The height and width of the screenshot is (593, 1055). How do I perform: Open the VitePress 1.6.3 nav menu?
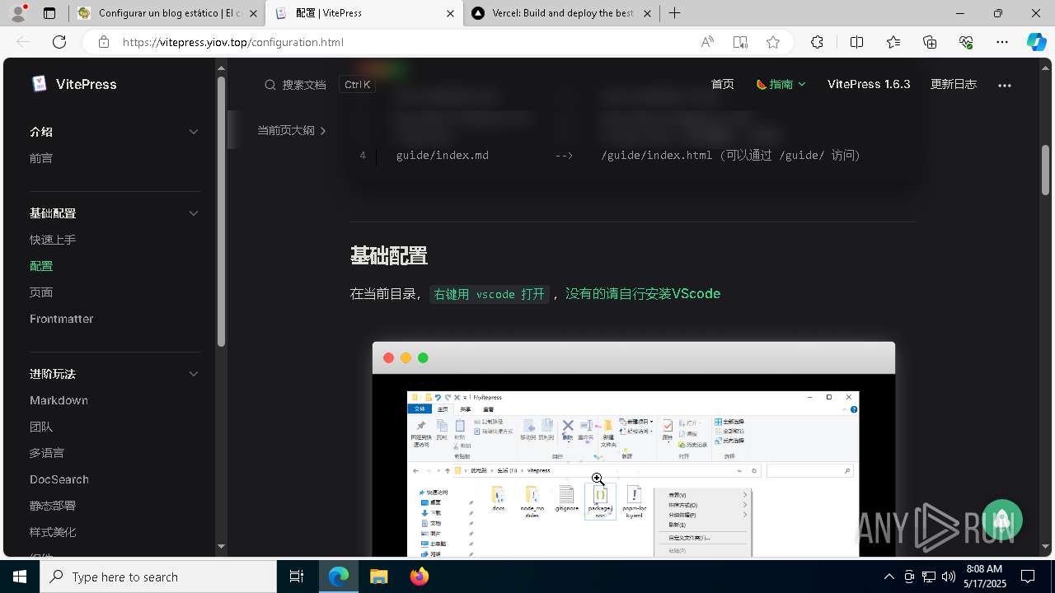click(x=869, y=84)
